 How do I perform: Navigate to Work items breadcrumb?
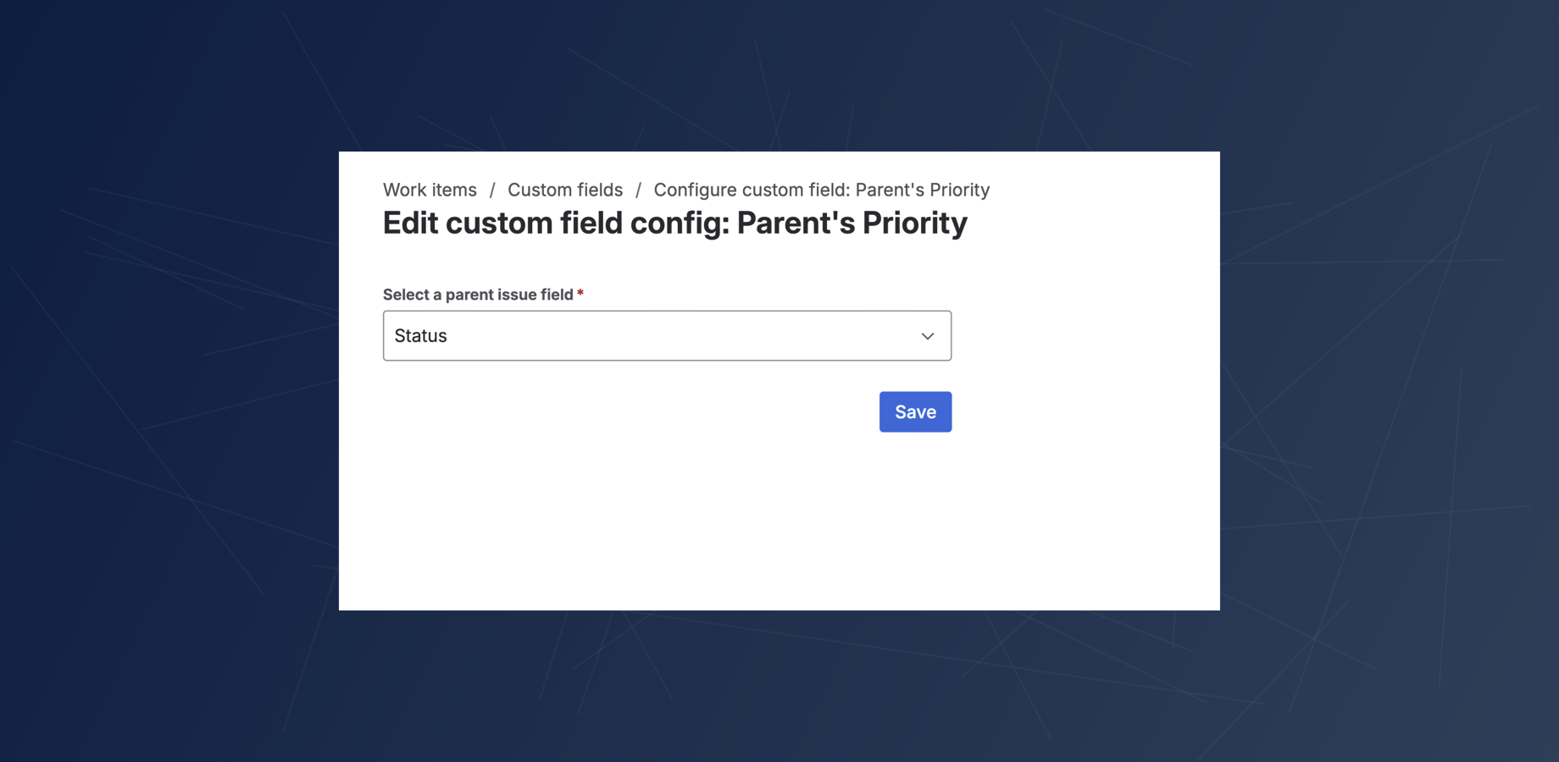pos(430,190)
